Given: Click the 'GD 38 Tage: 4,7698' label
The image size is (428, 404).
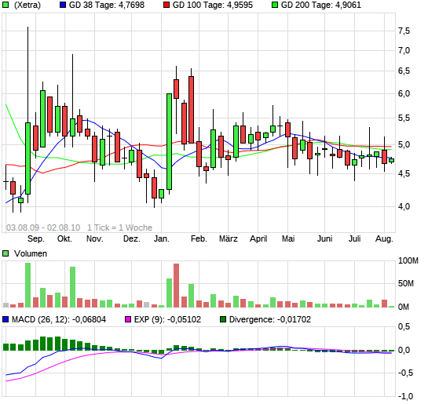Looking at the screenshot, I should (x=107, y=5).
